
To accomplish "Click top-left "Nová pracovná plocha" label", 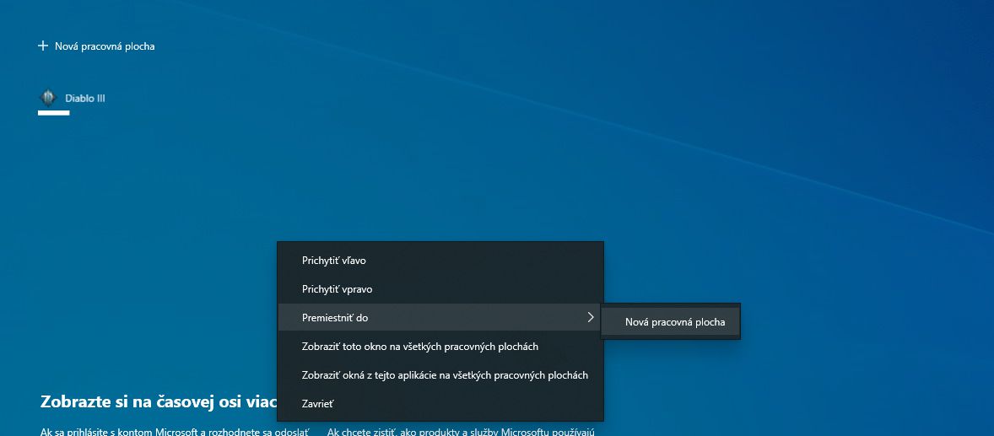I will click(x=105, y=46).
